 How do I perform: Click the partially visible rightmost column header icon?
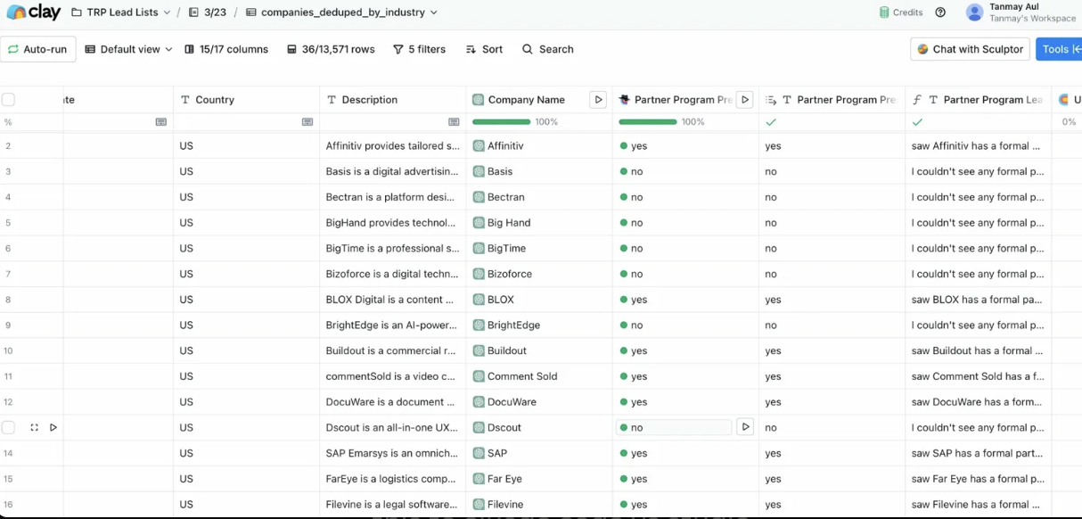point(1063,100)
